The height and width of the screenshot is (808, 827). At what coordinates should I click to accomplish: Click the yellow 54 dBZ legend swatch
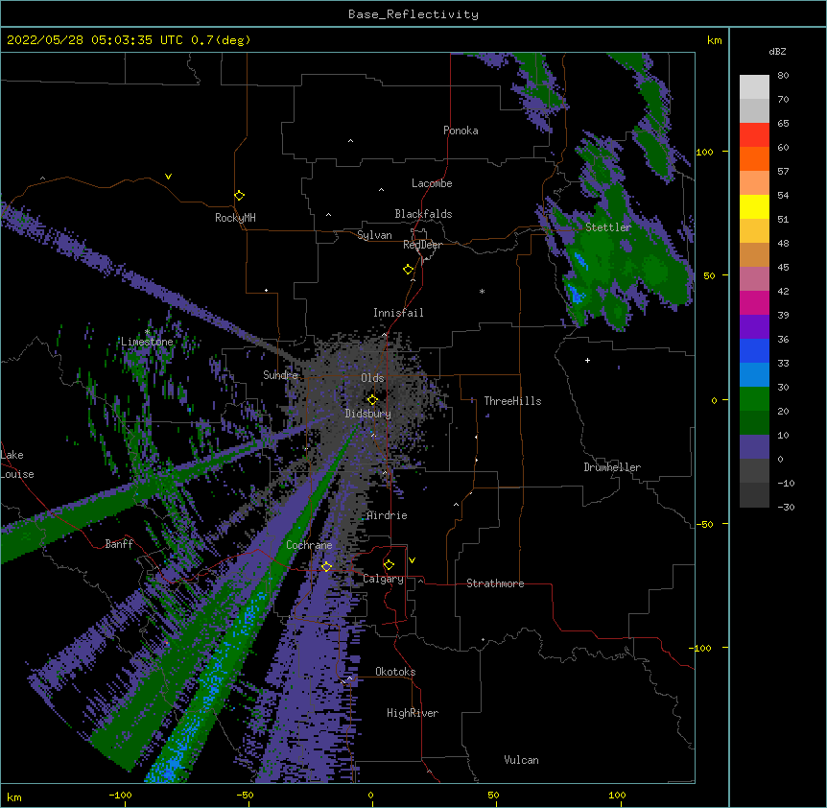[x=754, y=206]
